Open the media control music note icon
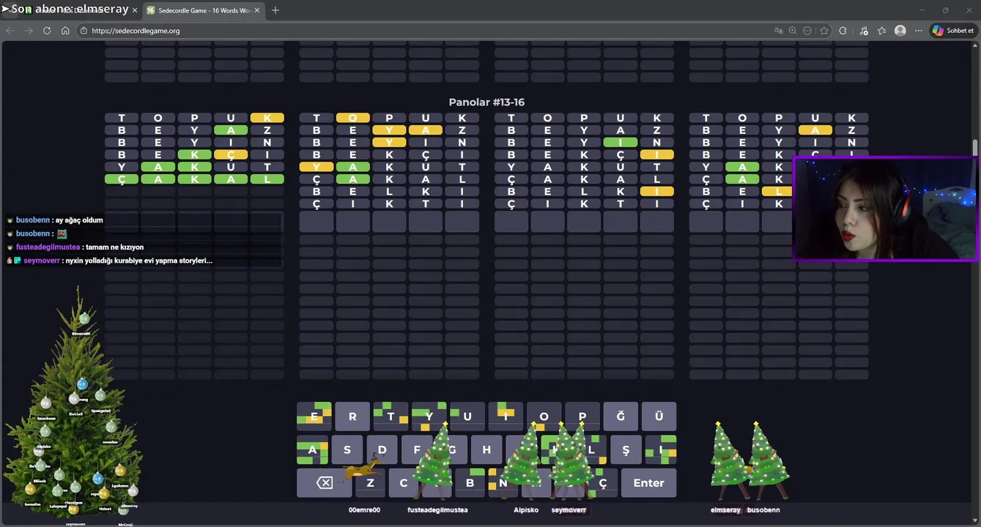 coord(864,31)
